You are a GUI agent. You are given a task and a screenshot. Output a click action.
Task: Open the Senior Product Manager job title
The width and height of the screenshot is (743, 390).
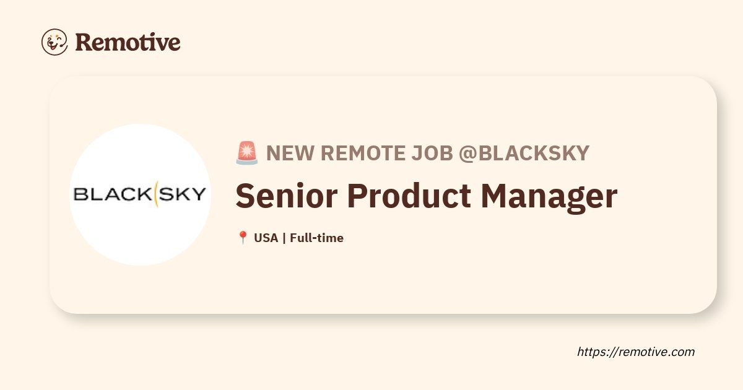pos(426,196)
